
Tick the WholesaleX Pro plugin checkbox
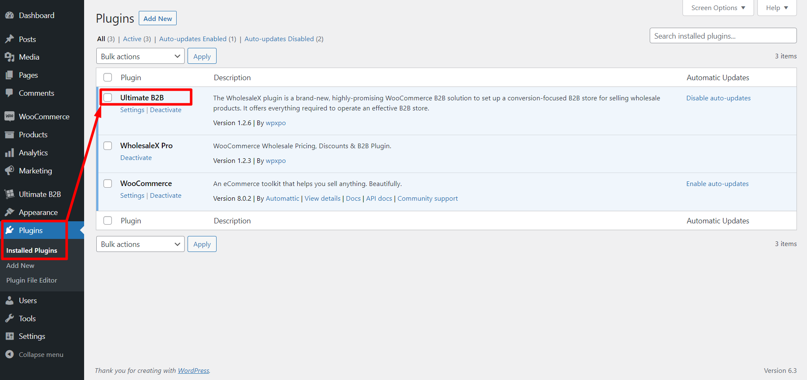coord(108,146)
